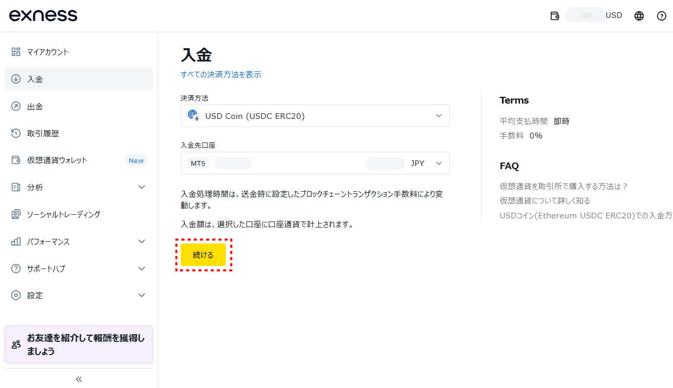Open the language globe icon
Viewport: 673px width, 388px height.
pos(639,16)
